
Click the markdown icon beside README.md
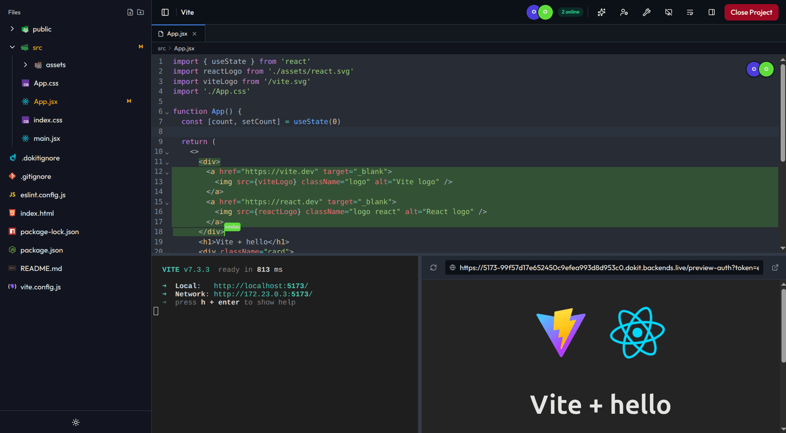pyautogui.click(x=12, y=268)
